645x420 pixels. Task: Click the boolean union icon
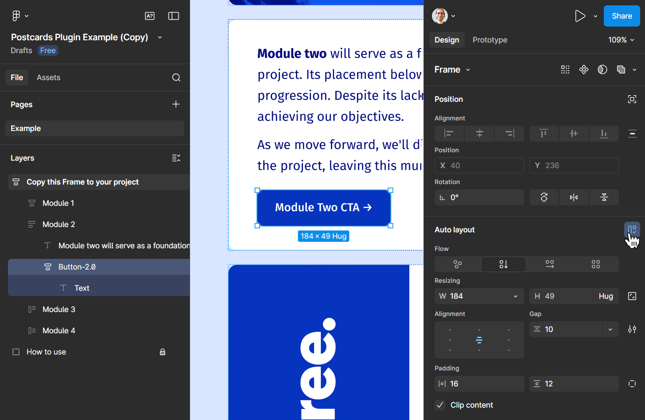621,69
